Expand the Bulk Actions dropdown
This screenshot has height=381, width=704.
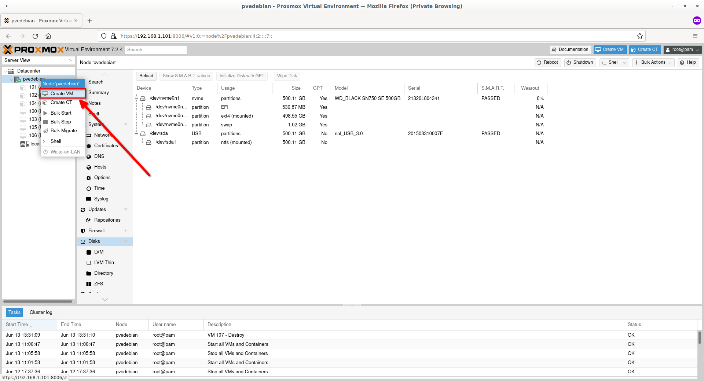point(653,63)
